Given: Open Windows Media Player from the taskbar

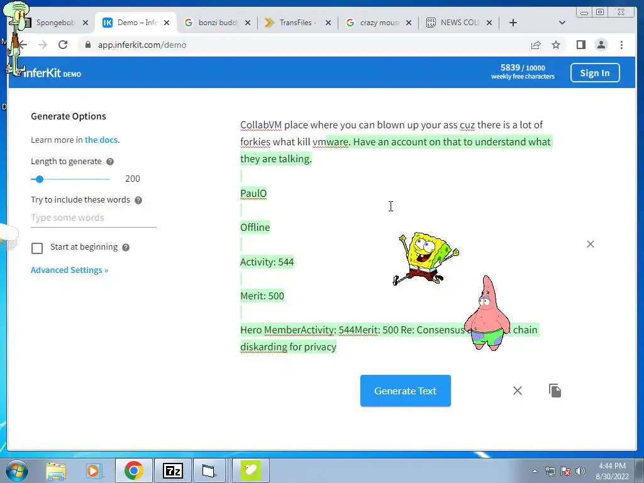Looking at the screenshot, I should point(93,470).
